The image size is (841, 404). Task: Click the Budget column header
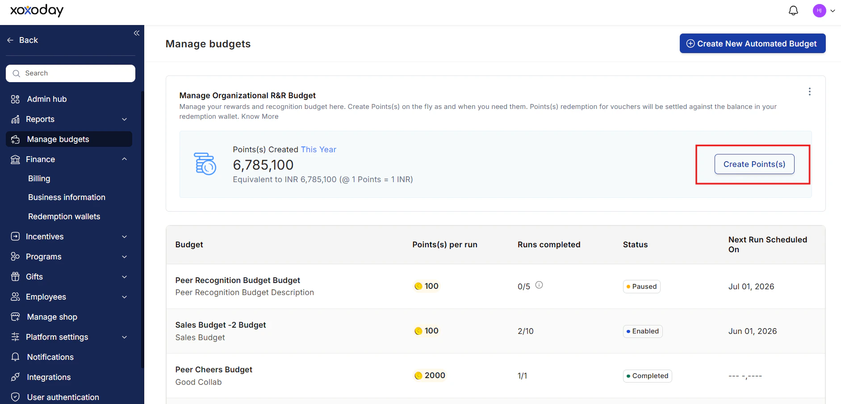[x=189, y=245]
